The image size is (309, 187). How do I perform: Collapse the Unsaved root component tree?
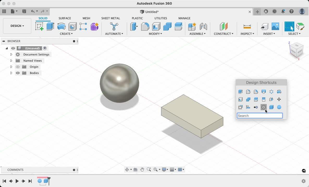pos(7,48)
